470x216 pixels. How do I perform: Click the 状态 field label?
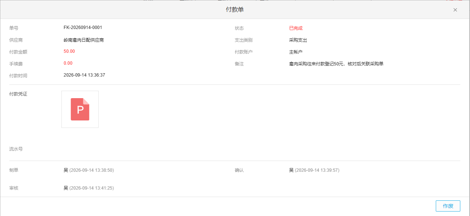point(239,28)
